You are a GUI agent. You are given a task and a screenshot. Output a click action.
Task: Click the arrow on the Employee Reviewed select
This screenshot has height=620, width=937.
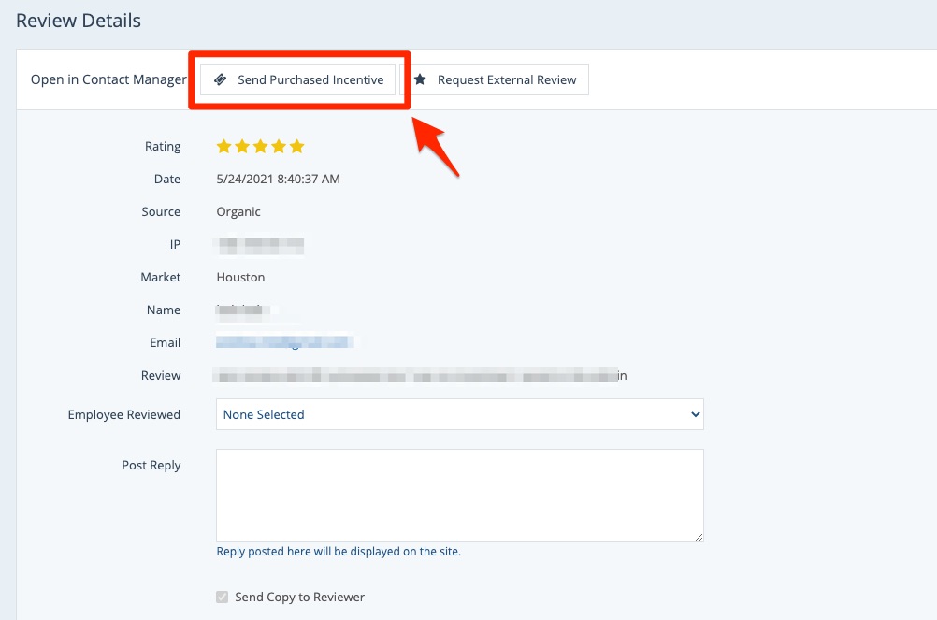(x=694, y=414)
